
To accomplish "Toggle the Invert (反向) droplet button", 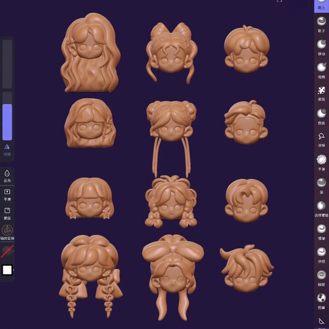I will pyautogui.click(x=7, y=176).
